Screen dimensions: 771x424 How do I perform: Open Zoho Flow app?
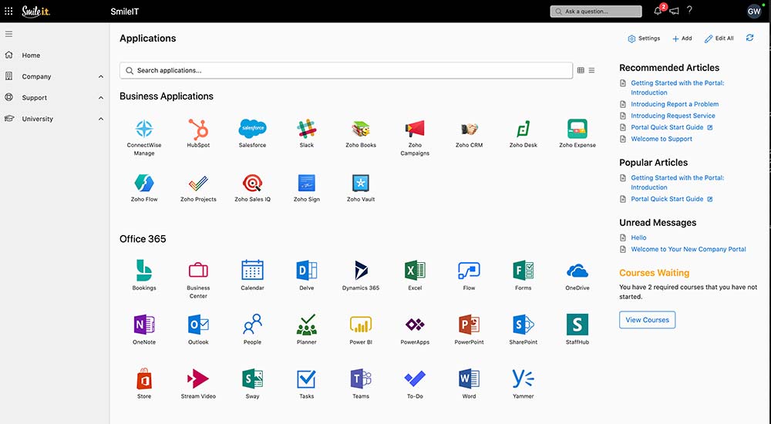coord(144,183)
